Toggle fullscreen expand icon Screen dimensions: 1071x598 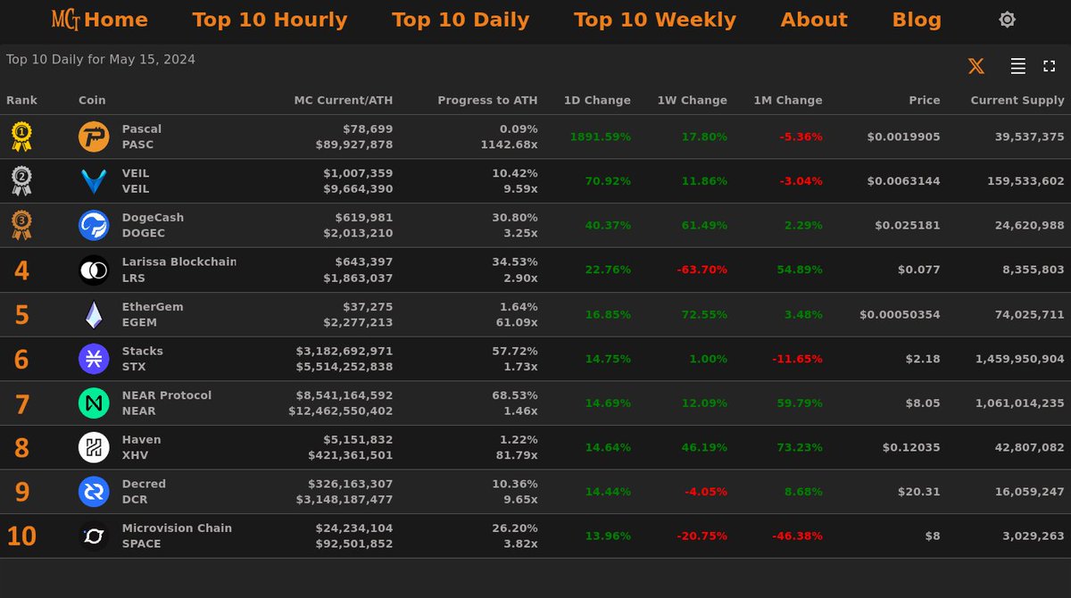[x=1049, y=66]
